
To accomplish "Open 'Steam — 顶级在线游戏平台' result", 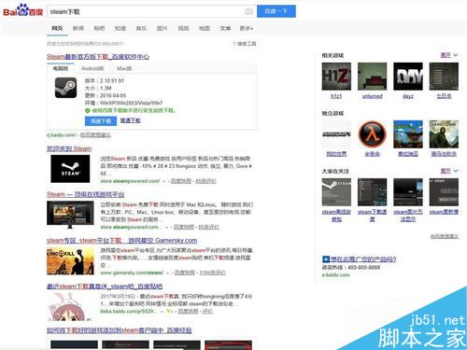I will tap(85, 194).
